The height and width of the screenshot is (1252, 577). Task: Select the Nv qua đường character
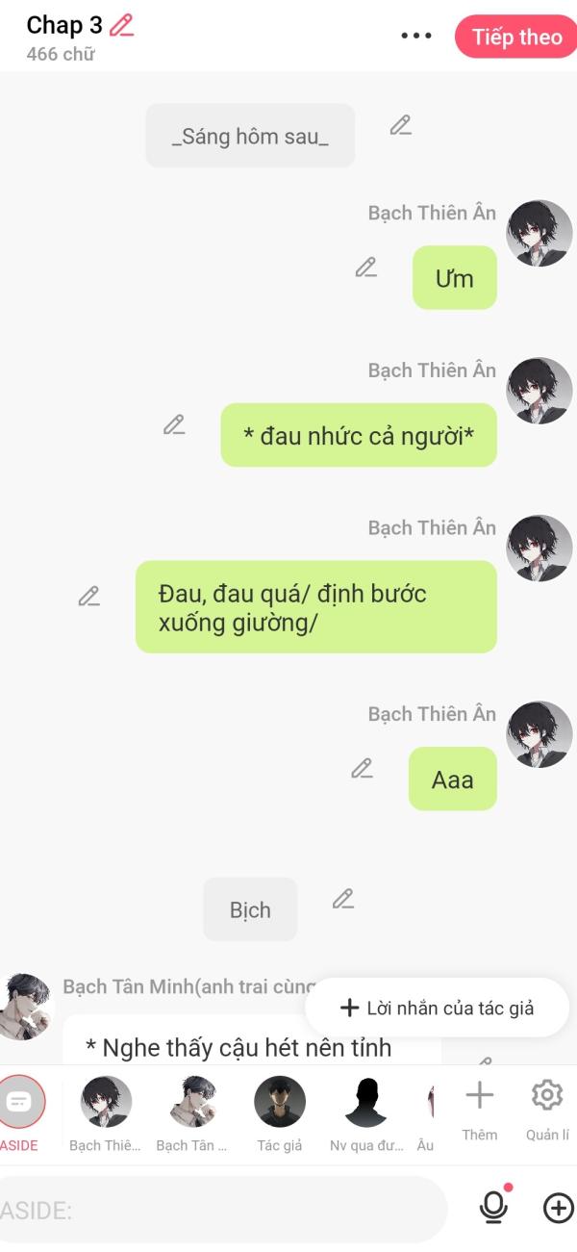point(365,1114)
